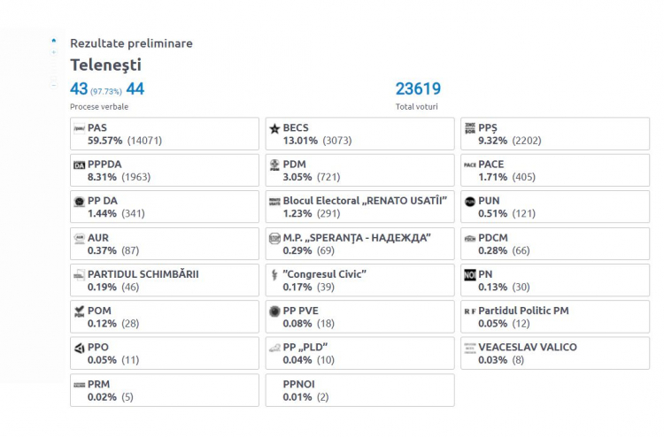Zoom in with the plus control
Screen dimensions: 664x437
click(54, 52)
